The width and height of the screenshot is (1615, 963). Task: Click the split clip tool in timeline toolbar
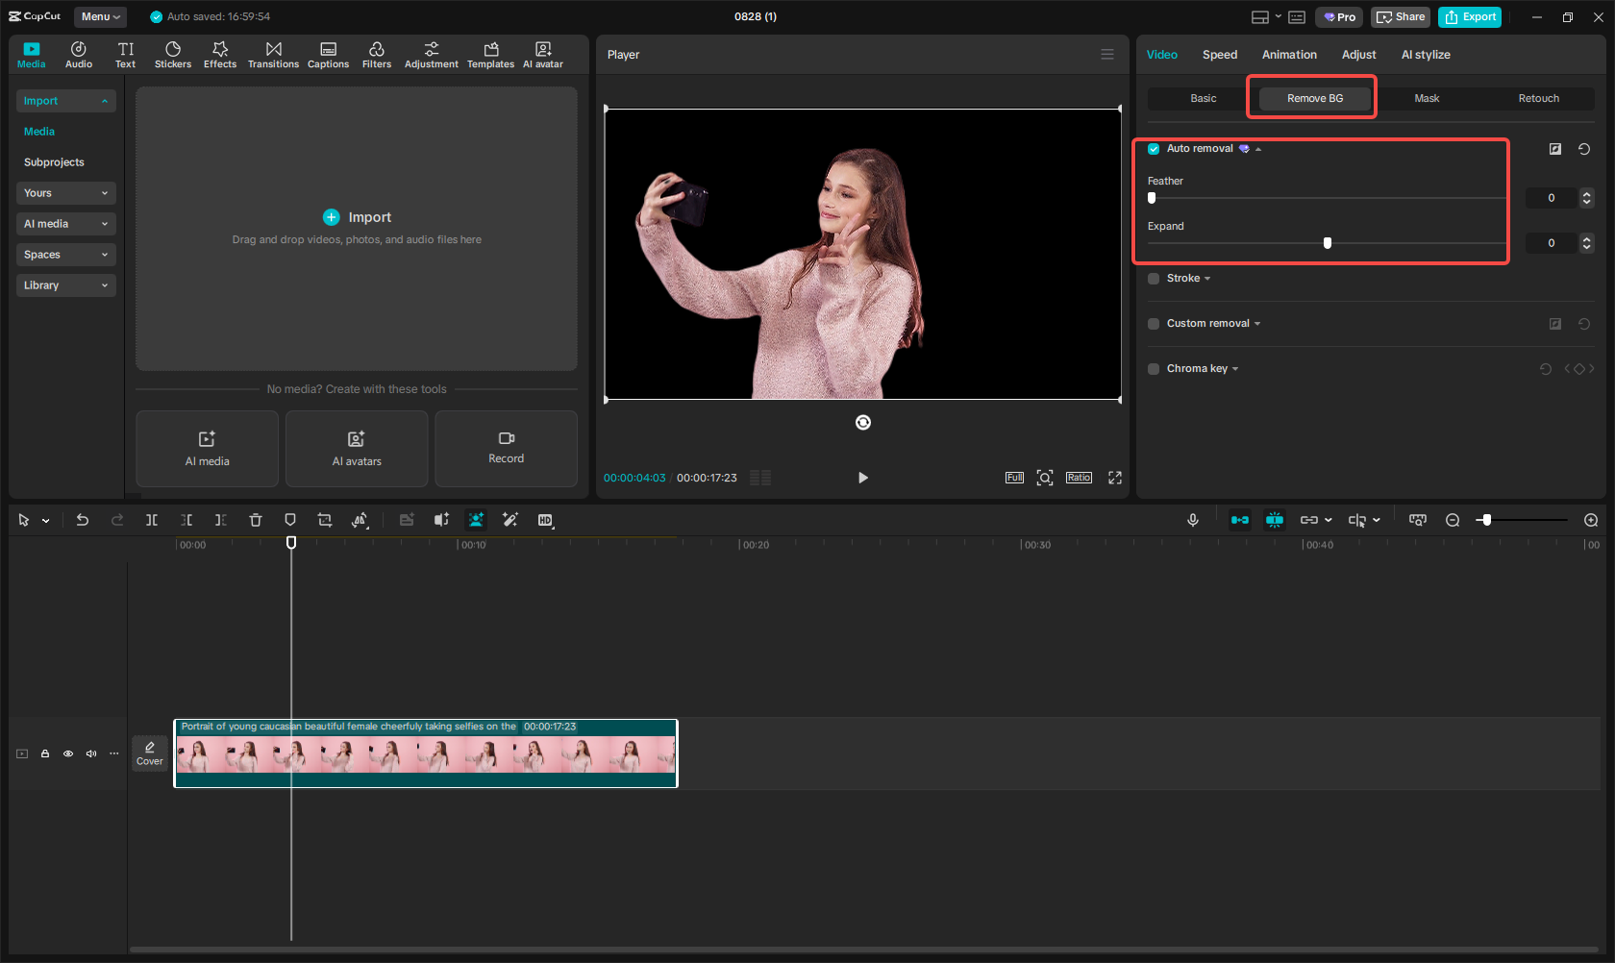coord(152,520)
